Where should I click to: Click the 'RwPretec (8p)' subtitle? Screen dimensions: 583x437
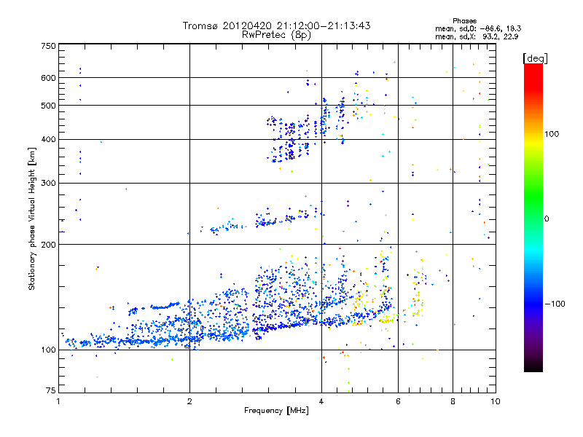tap(276, 35)
